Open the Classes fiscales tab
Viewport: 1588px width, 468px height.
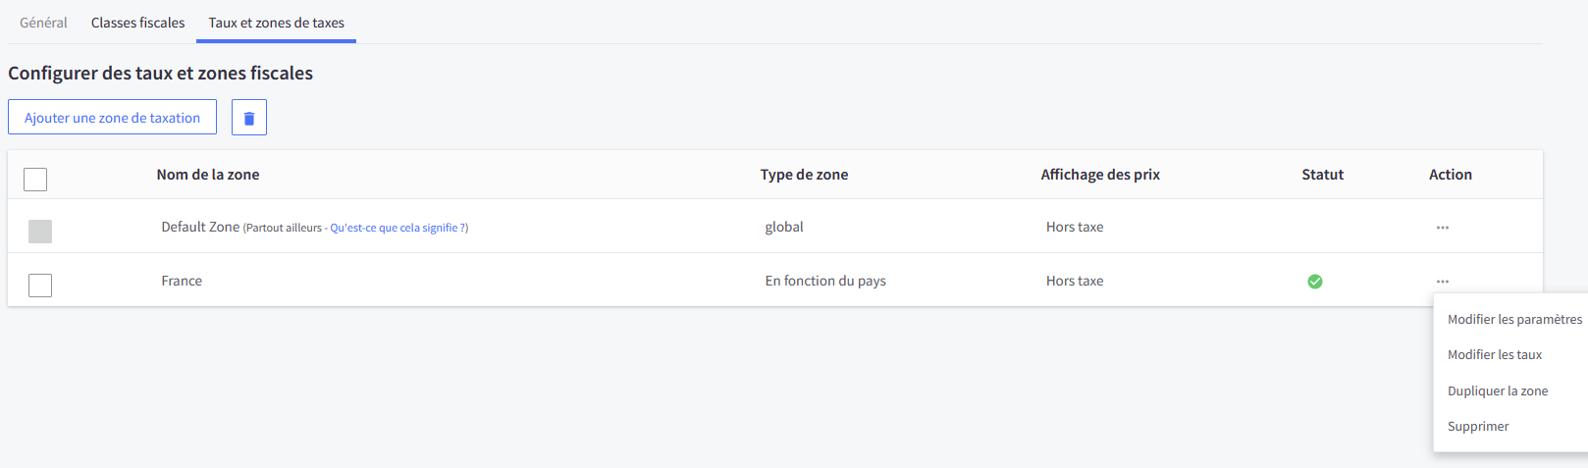point(137,23)
